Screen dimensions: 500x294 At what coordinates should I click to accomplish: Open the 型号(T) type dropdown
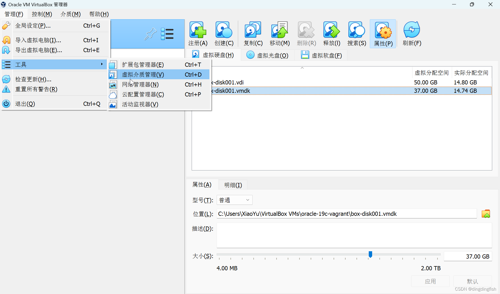pyautogui.click(x=234, y=200)
